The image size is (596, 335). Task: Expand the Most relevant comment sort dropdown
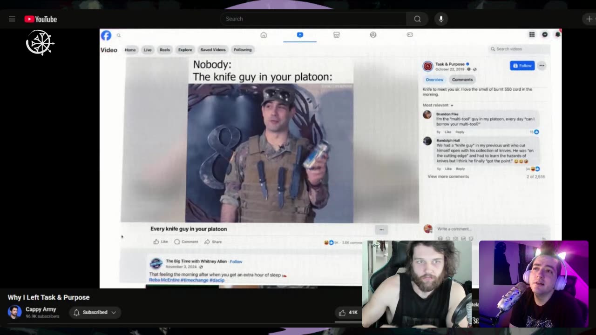coord(438,105)
